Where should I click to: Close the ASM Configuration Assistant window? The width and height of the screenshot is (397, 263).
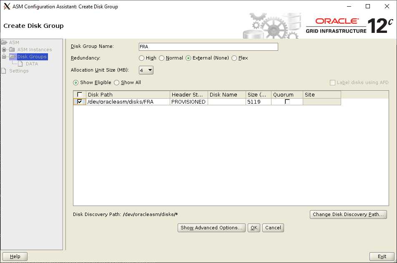pos(387,6)
